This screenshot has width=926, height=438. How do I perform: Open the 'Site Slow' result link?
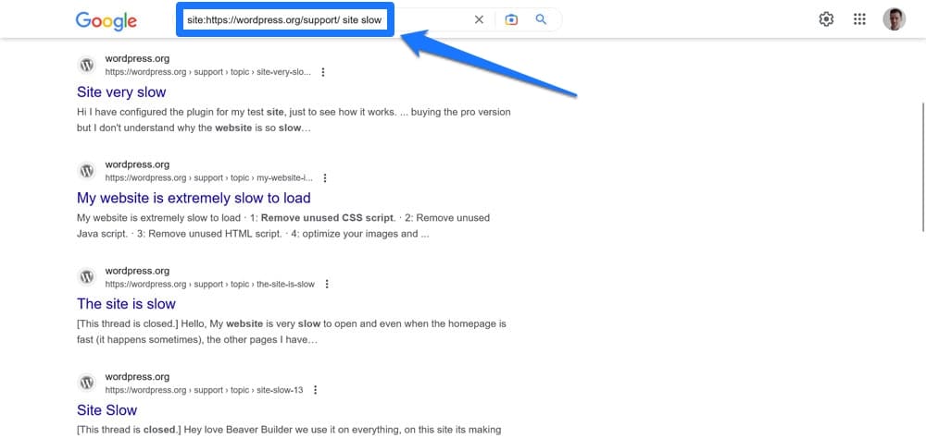click(x=106, y=410)
